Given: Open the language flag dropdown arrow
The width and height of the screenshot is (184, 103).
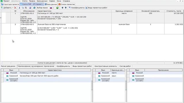Looking at the screenshot, I should (53, 8).
